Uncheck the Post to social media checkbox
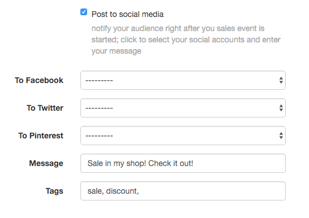The image size is (309, 218). 84,12
